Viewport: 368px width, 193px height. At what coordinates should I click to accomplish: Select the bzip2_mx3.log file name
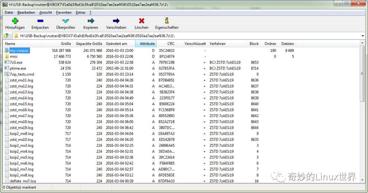pyautogui.click(x=21, y=145)
